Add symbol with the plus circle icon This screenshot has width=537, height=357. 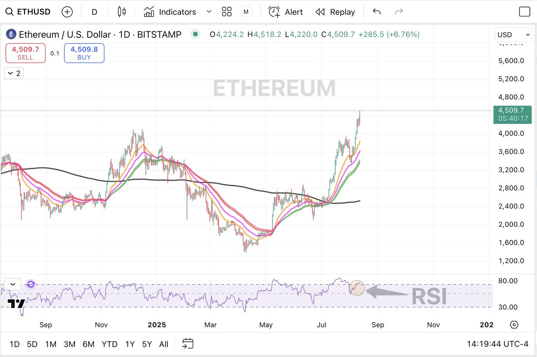[x=67, y=12]
